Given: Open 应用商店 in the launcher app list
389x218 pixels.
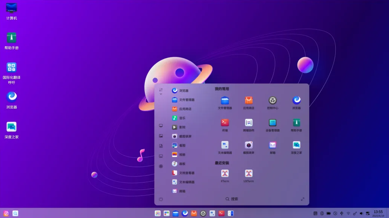Looking at the screenshot, I should (x=181, y=109).
